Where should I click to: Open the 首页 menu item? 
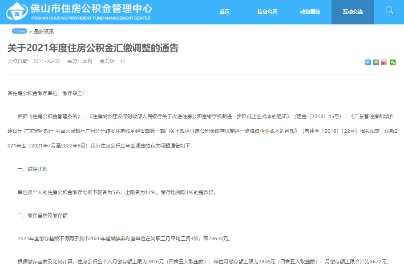tap(224, 12)
